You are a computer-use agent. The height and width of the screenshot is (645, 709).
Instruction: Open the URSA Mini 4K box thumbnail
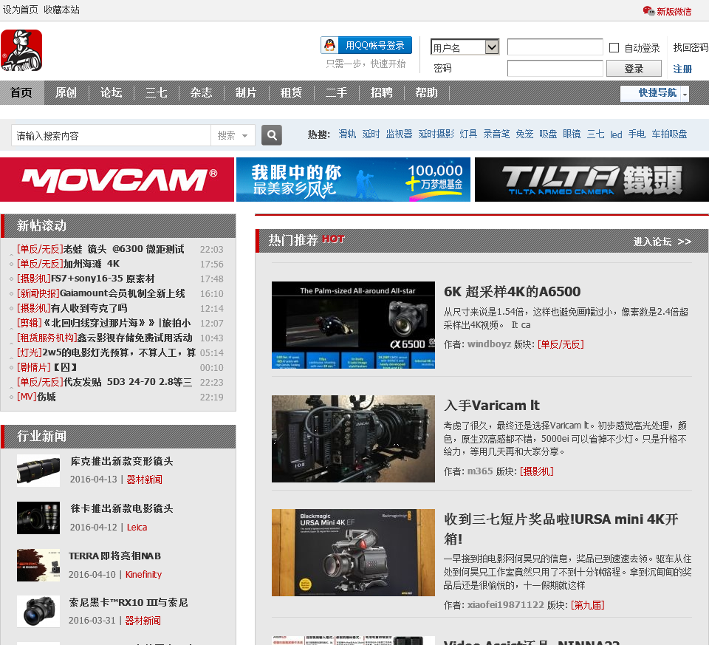coord(353,553)
